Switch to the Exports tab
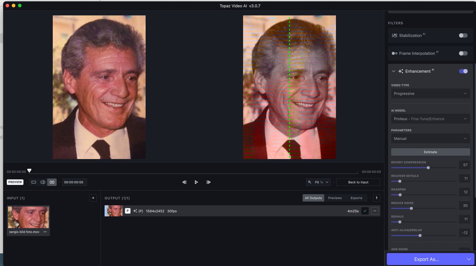 (x=356, y=198)
